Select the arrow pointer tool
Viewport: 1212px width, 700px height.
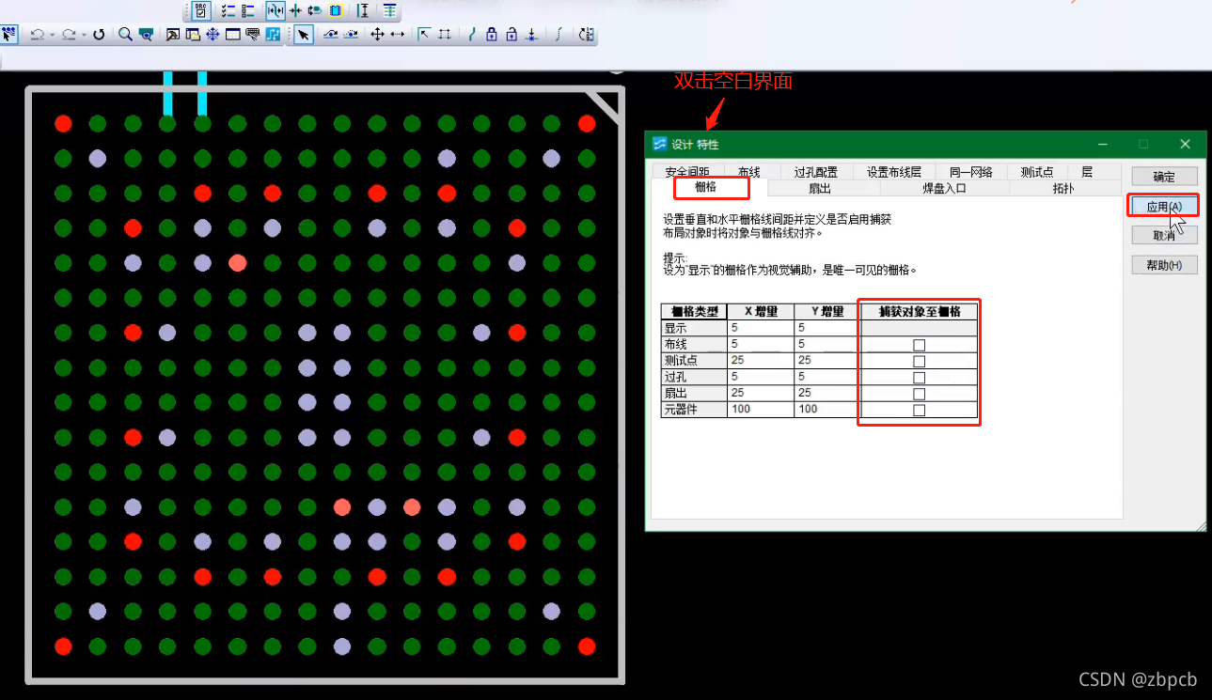(x=304, y=35)
